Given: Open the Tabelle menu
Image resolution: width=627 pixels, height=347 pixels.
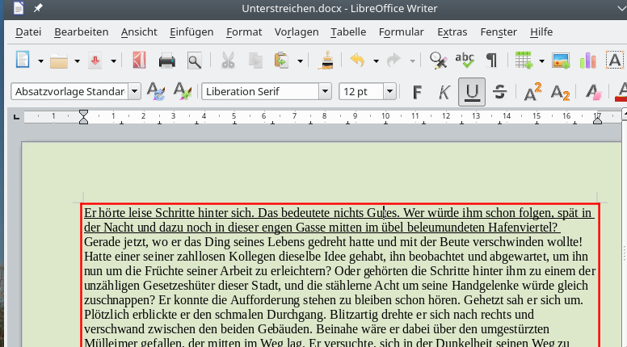Looking at the screenshot, I should click(x=348, y=32).
